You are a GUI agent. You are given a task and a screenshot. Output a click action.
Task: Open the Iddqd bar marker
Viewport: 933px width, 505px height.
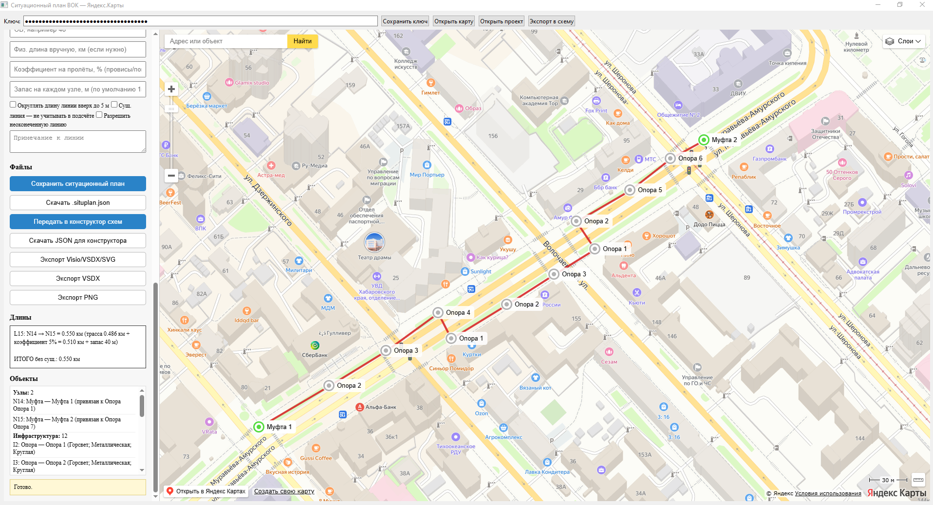click(247, 311)
